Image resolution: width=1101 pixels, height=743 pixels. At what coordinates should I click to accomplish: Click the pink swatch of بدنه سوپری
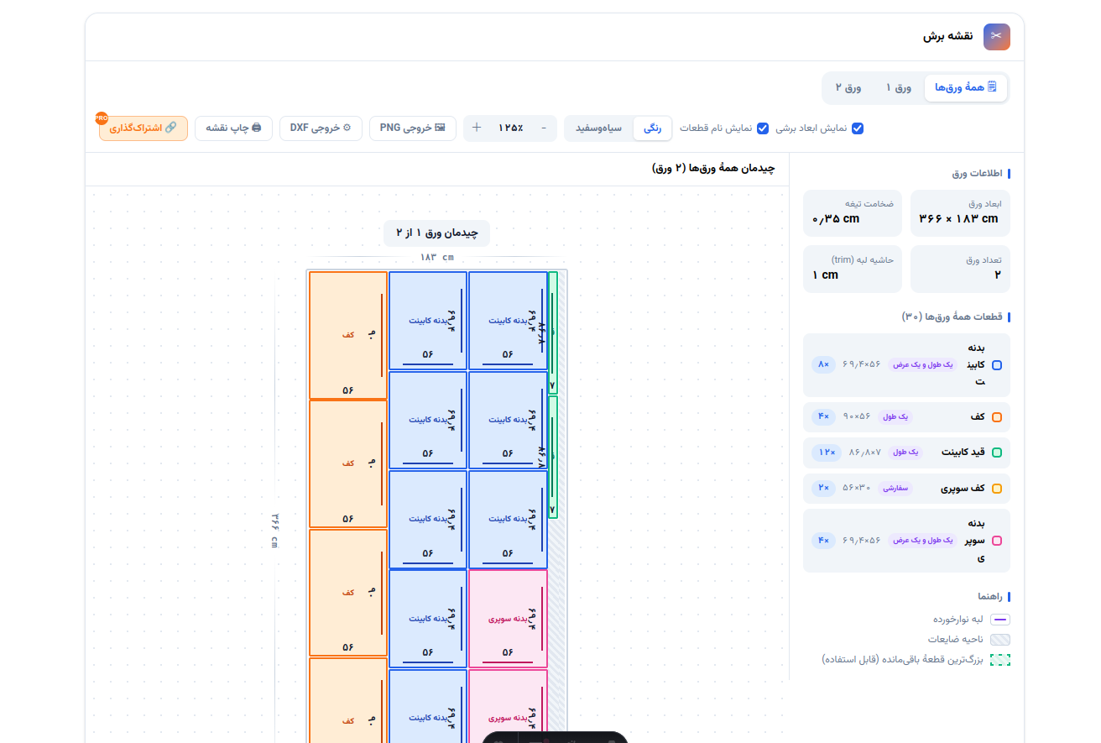pyautogui.click(x=997, y=541)
